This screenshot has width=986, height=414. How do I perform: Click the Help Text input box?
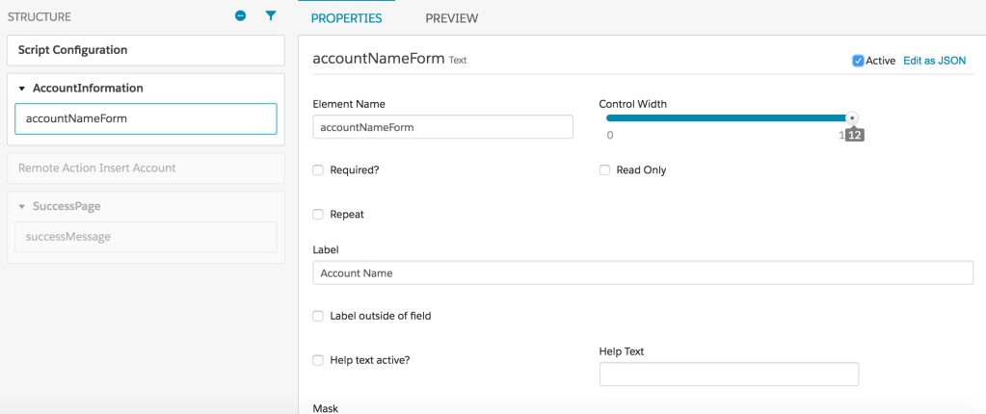pyautogui.click(x=729, y=375)
